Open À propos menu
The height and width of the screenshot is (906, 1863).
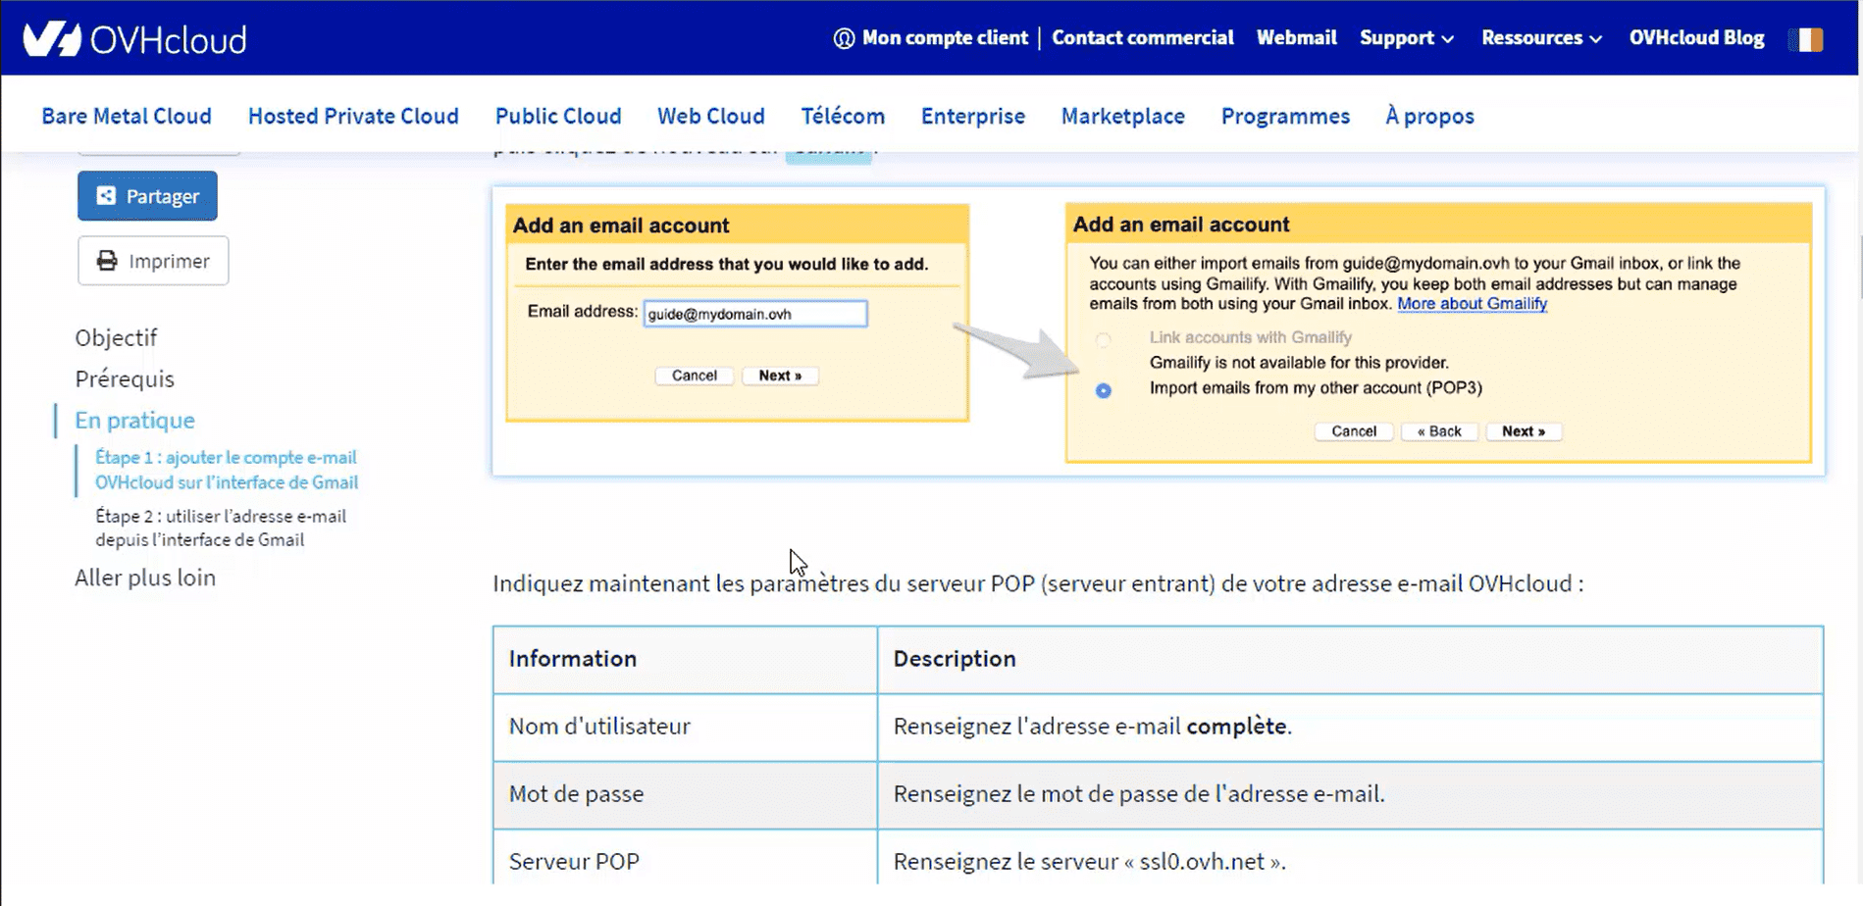pyautogui.click(x=1429, y=116)
